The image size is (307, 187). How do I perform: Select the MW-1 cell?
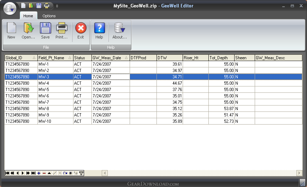[x=55, y=64]
